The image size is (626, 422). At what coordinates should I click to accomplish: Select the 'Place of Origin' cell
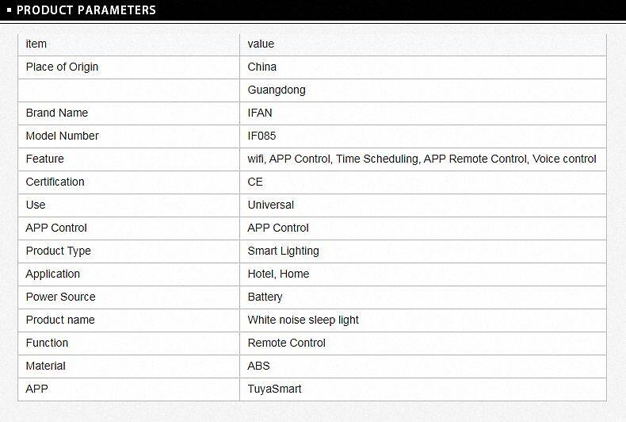click(62, 67)
